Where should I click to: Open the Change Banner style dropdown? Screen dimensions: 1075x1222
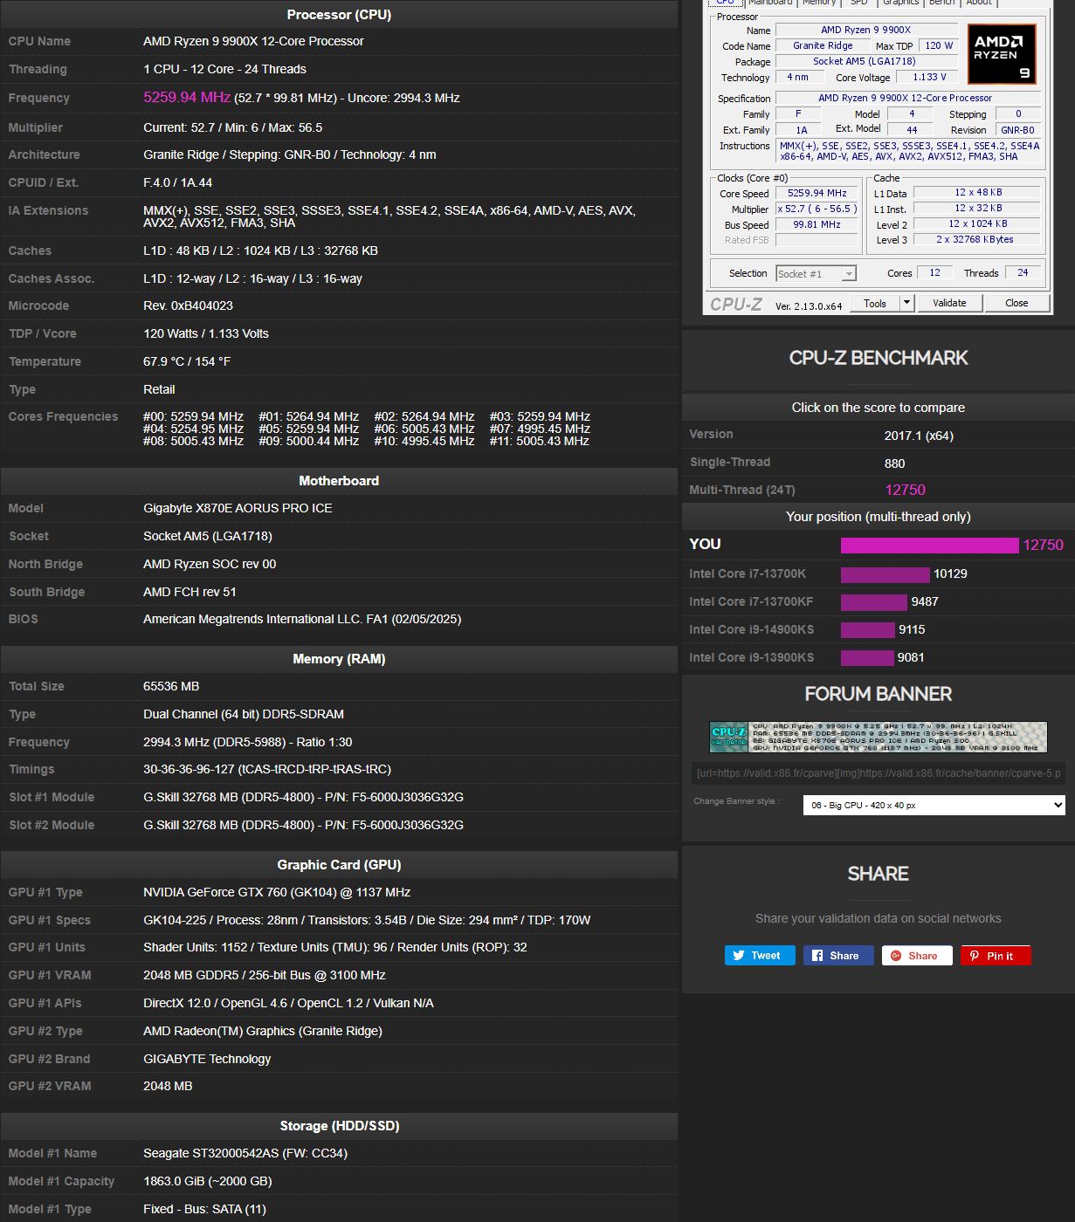(934, 805)
